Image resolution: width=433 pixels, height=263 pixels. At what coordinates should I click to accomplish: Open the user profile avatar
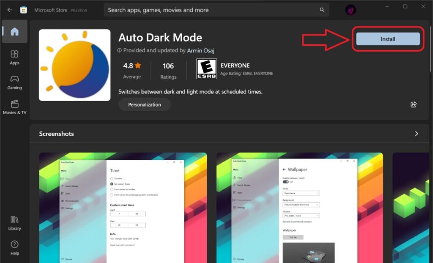pos(351,10)
